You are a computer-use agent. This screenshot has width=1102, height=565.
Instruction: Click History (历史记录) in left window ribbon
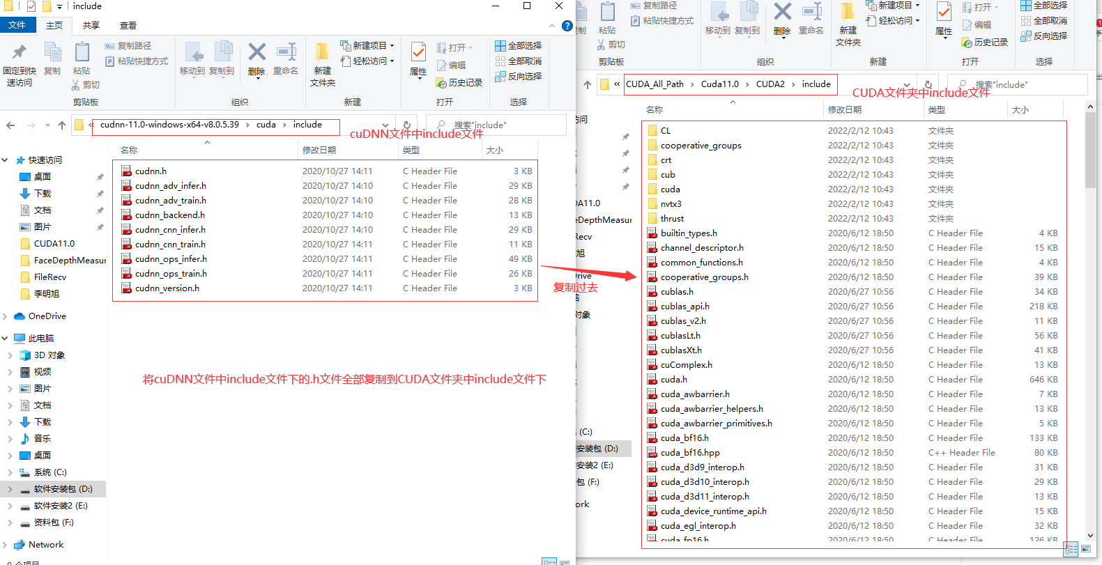point(459,82)
